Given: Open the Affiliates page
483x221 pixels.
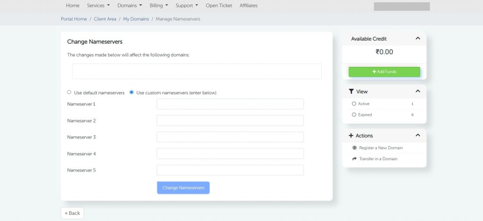Looking at the screenshot, I should (x=249, y=6).
